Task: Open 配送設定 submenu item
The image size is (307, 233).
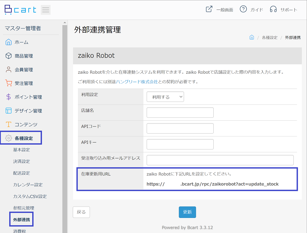Action: (x=21, y=173)
